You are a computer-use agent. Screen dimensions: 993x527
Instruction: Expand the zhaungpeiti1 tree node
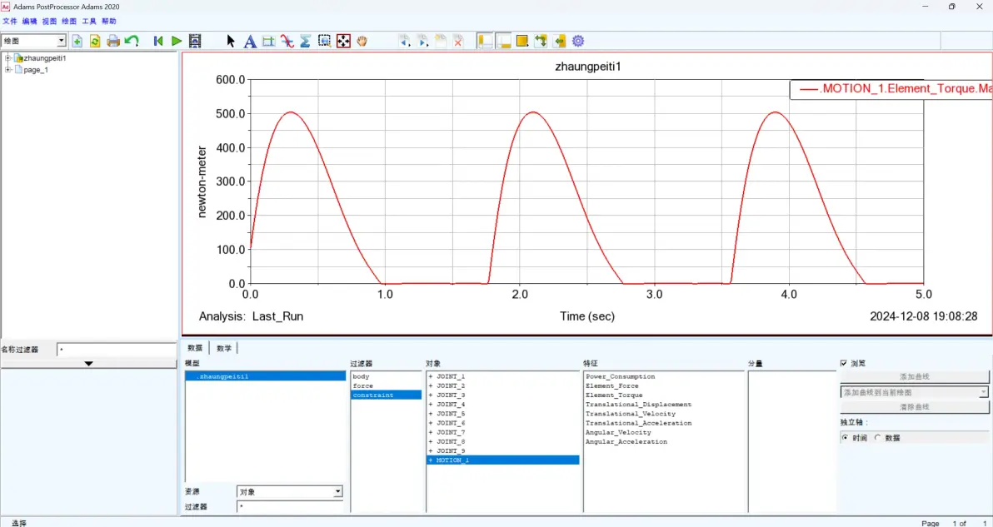point(7,58)
